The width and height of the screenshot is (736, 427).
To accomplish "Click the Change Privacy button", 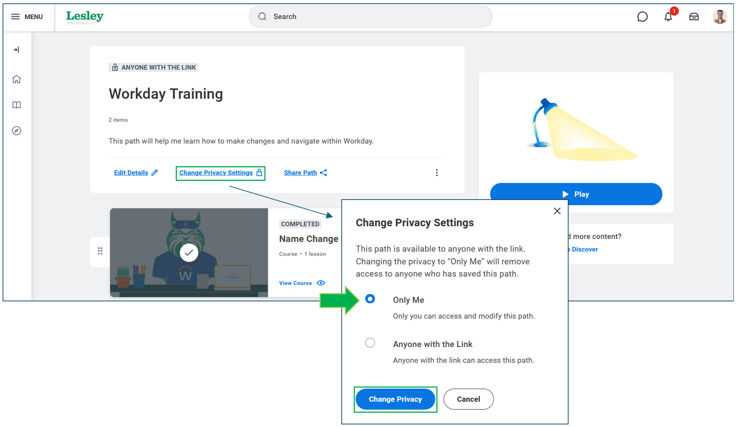I will 395,399.
